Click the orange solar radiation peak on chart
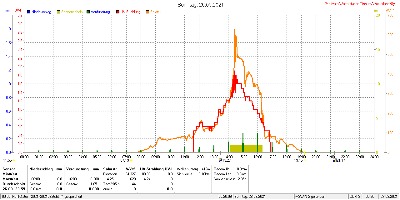 [x=234, y=30]
